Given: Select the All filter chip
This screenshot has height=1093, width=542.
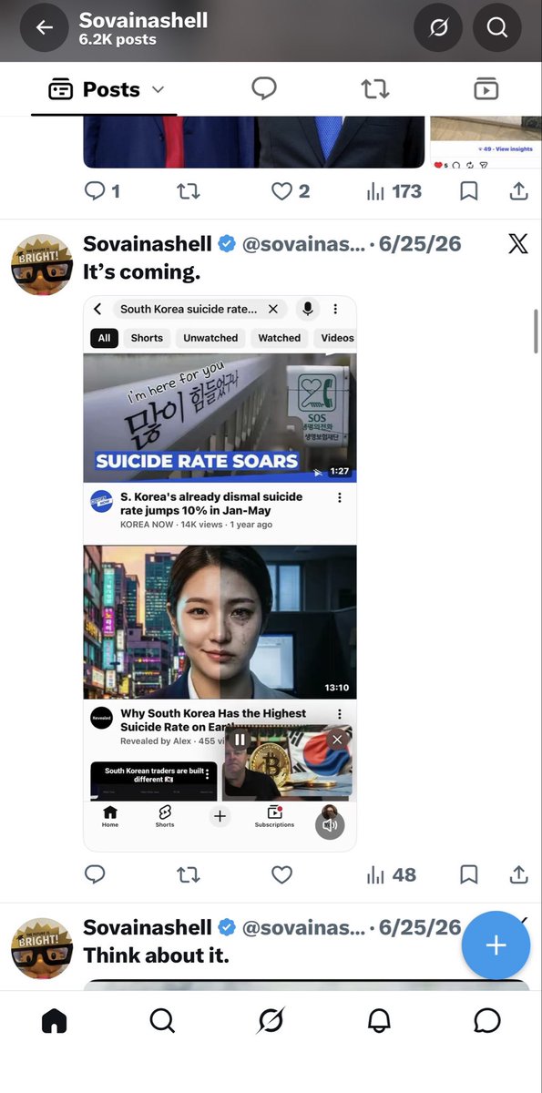Looking at the screenshot, I should coord(104,338).
